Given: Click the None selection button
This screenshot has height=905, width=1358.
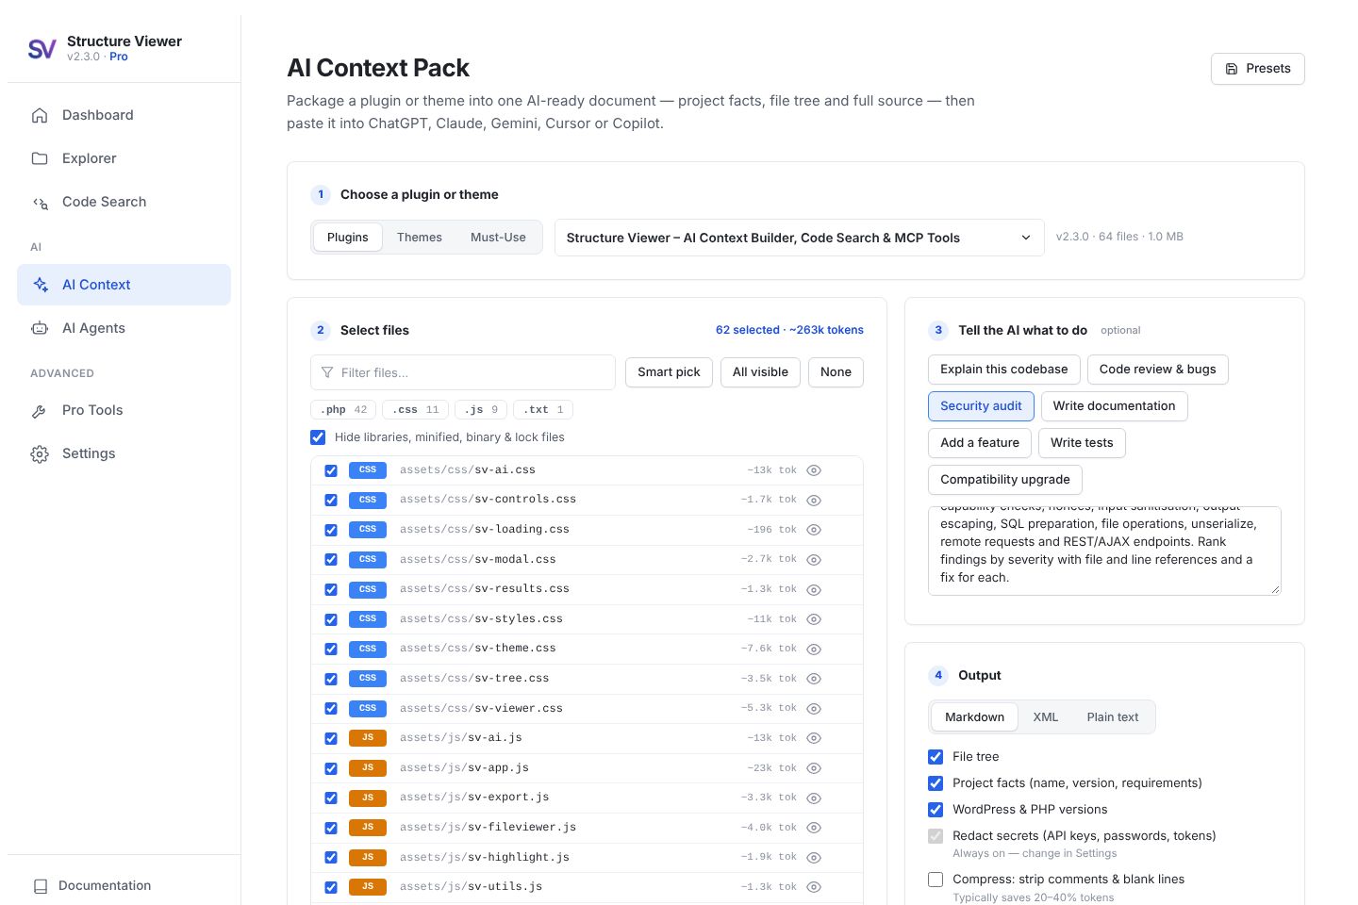Looking at the screenshot, I should click(x=836, y=372).
